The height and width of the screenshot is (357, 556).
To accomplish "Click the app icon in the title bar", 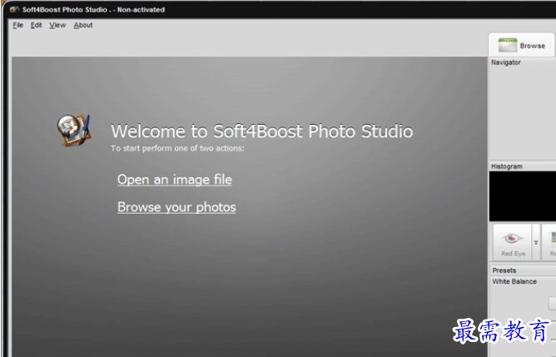I will point(14,9).
